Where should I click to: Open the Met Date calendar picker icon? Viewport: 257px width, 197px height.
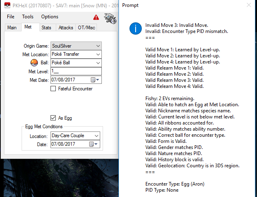(x=93, y=80)
